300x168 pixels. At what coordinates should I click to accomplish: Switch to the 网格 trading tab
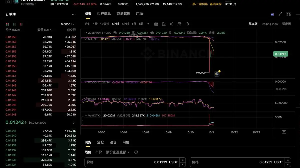pyautogui.click(x=126, y=142)
